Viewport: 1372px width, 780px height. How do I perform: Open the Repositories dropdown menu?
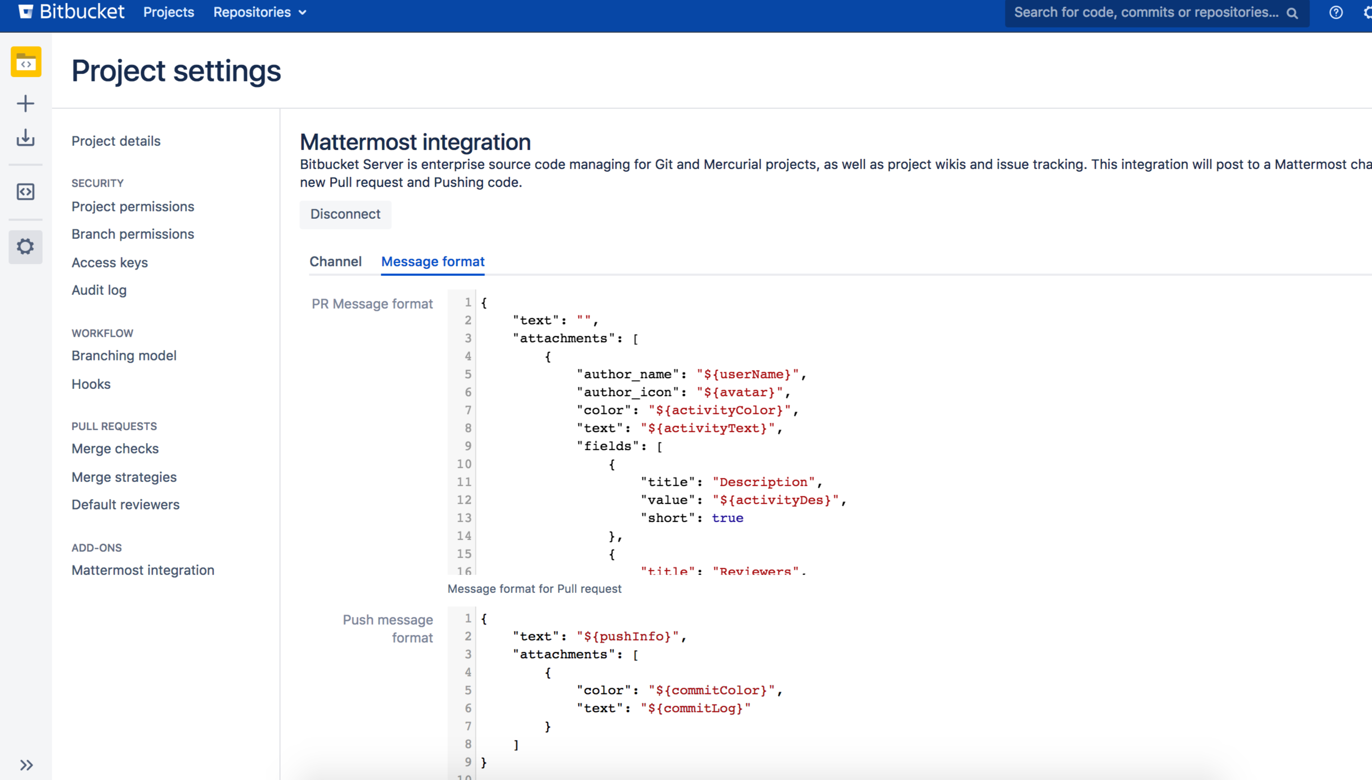point(260,12)
